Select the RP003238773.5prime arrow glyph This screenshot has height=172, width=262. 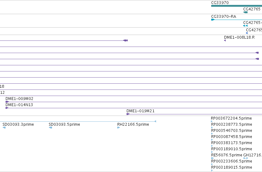pyautogui.click(x=212, y=128)
